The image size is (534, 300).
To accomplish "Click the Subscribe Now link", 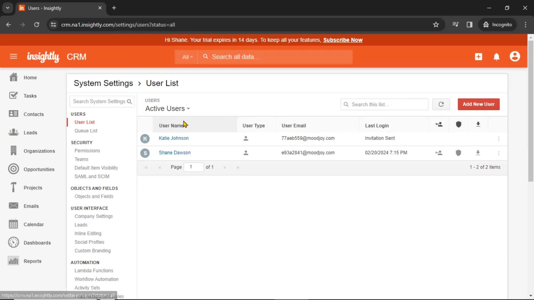I will 343,40.
